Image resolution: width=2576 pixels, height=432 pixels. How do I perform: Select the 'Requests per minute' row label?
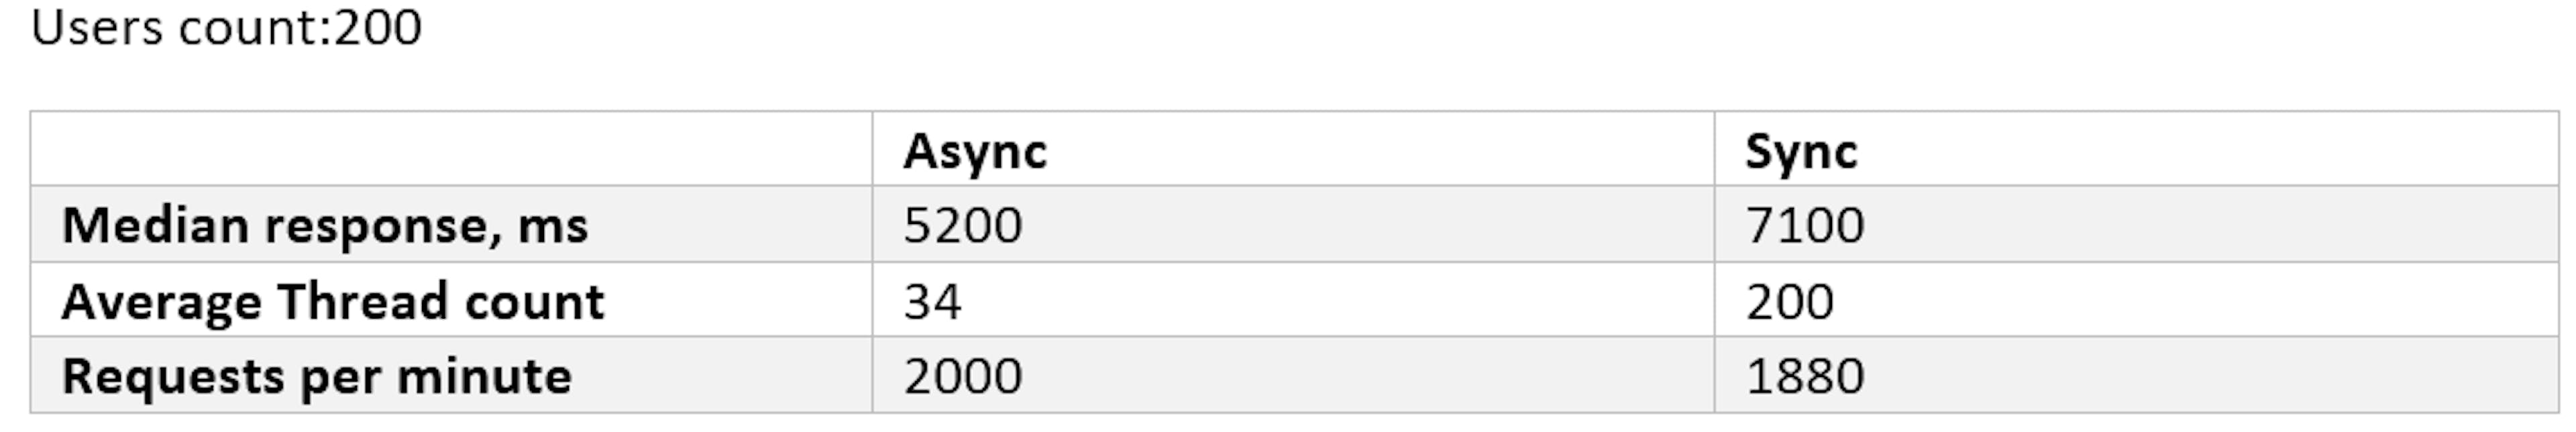click(317, 376)
